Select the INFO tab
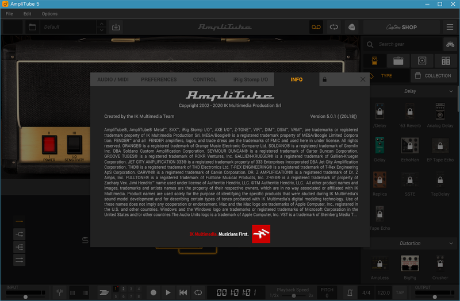The height and width of the screenshot is (301, 460). point(297,79)
